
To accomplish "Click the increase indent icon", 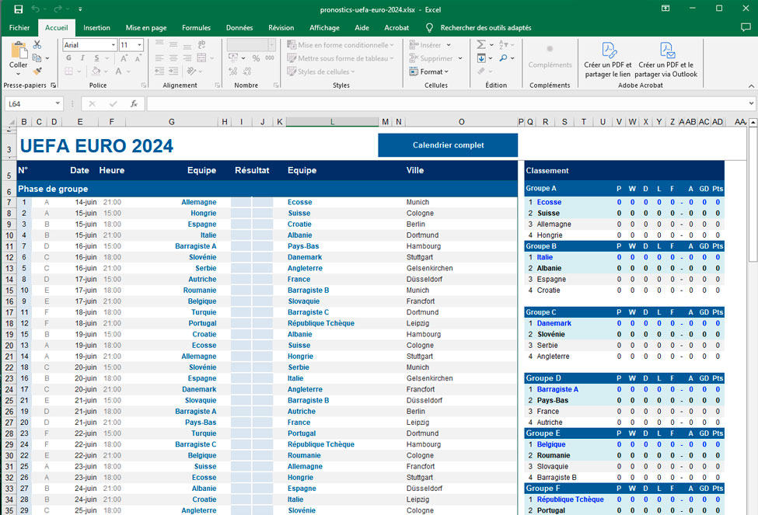I will pos(173,71).
